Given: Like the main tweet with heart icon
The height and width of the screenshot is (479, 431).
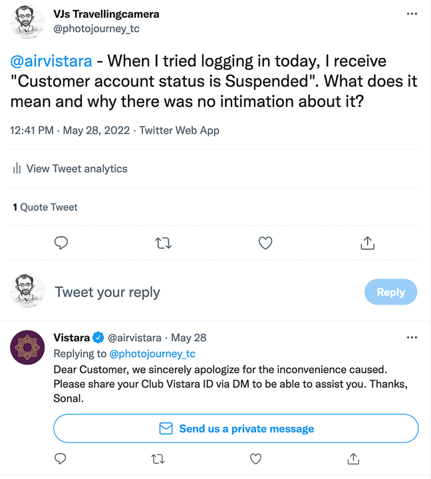Looking at the screenshot, I should click(265, 243).
